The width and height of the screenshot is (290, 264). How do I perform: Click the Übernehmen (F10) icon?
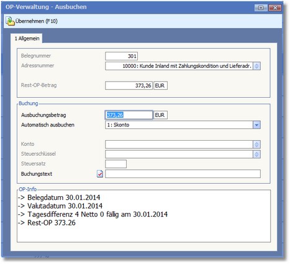click(10, 21)
